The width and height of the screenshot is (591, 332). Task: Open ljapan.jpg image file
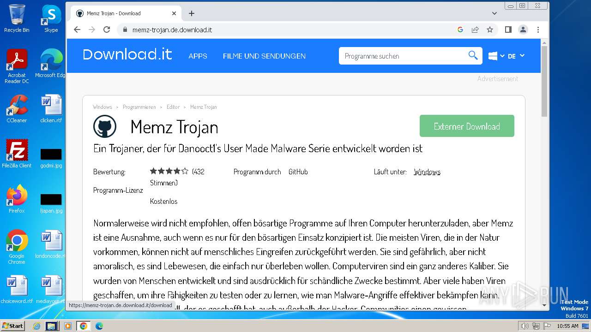click(x=51, y=202)
